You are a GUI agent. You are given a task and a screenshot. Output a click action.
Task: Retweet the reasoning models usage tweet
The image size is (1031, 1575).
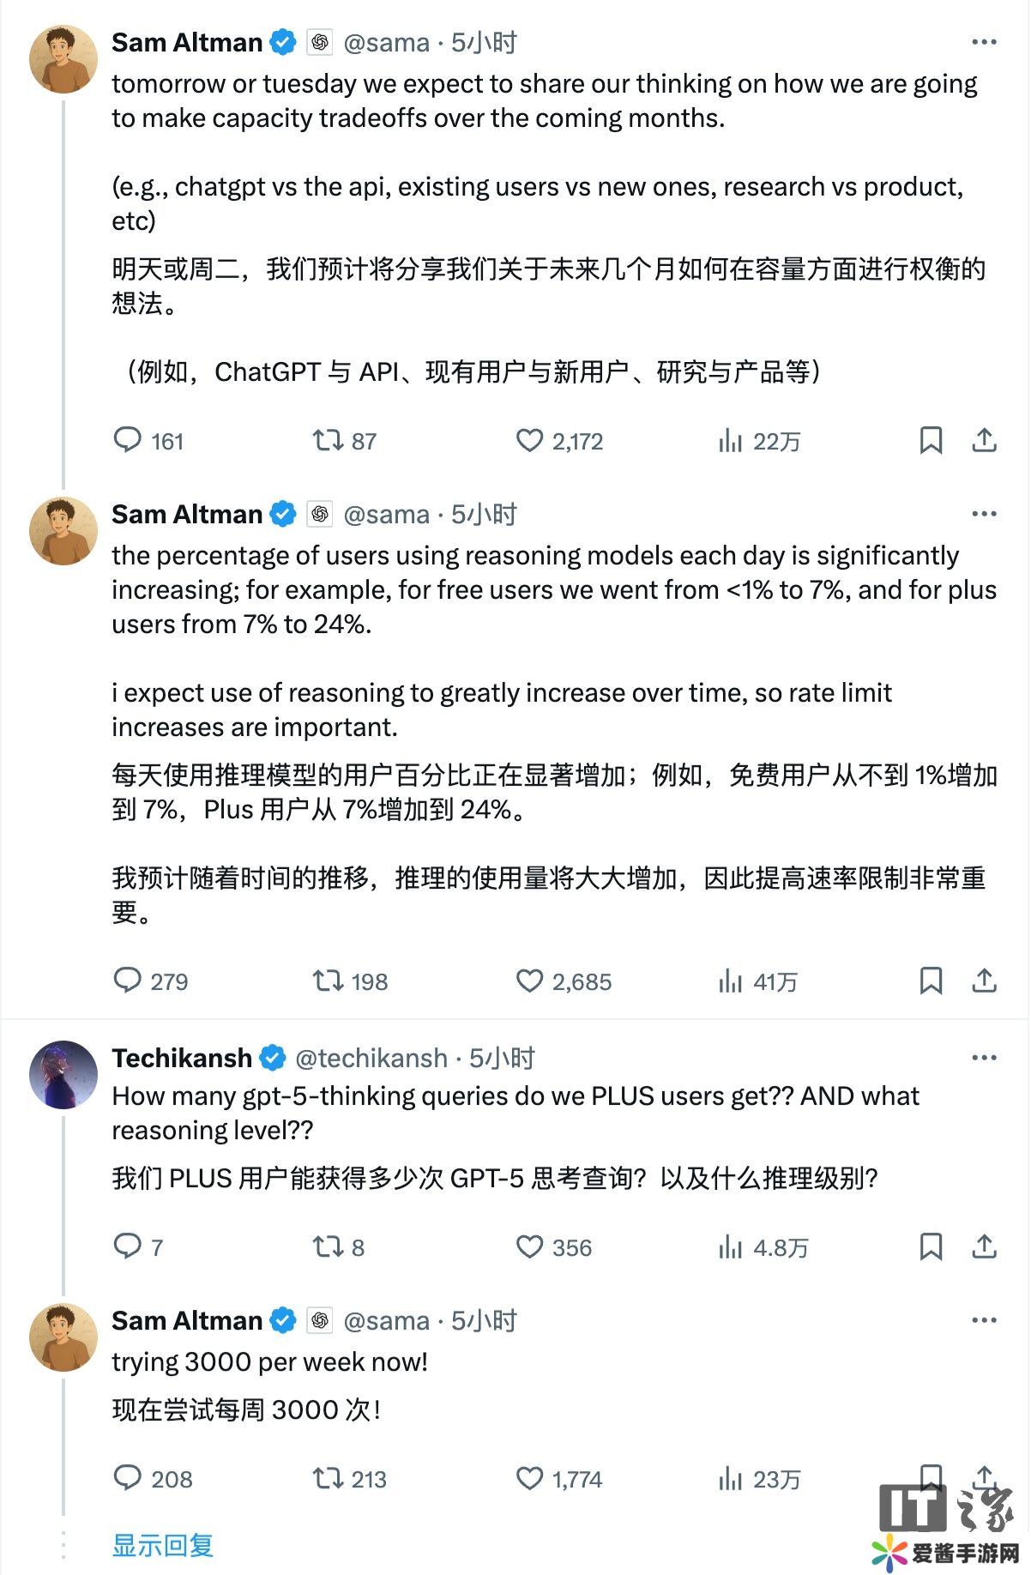pyautogui.click(x=328, y=981)
